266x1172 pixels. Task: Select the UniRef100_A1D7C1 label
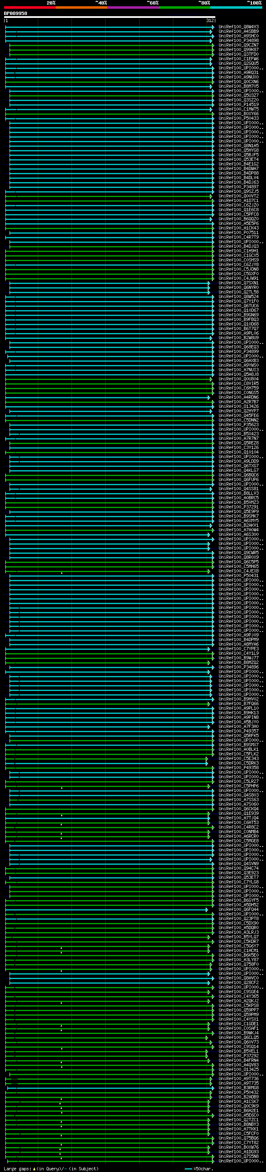pos(239,201)
